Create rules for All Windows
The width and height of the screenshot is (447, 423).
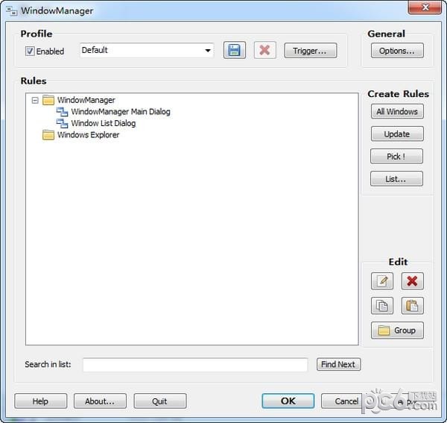pyautogui.click(x=397, y=112)
